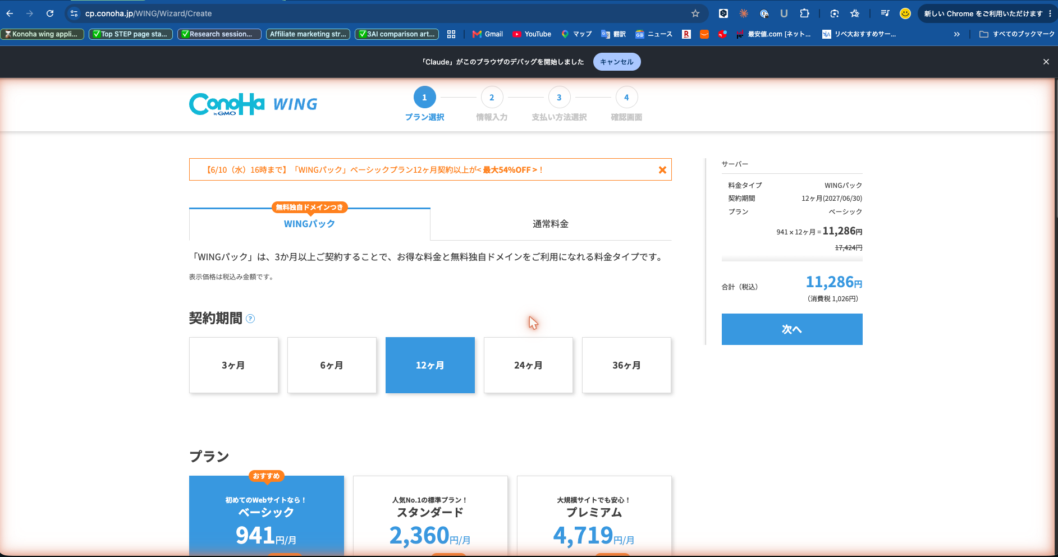Click the struck-through 17,424円 price
Viewport: 1058px width, 557px height.
tap(849, 247)
